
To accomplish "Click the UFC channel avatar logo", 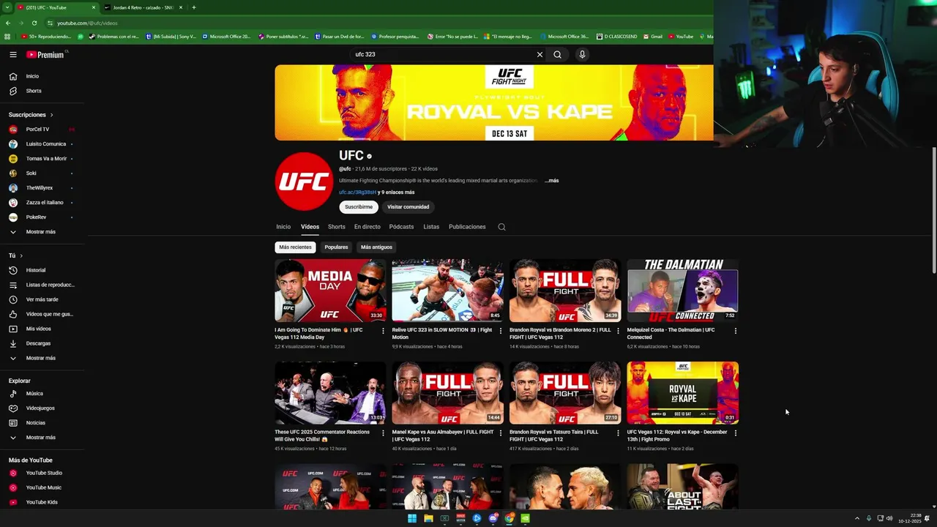I will (x=304, y=182).
